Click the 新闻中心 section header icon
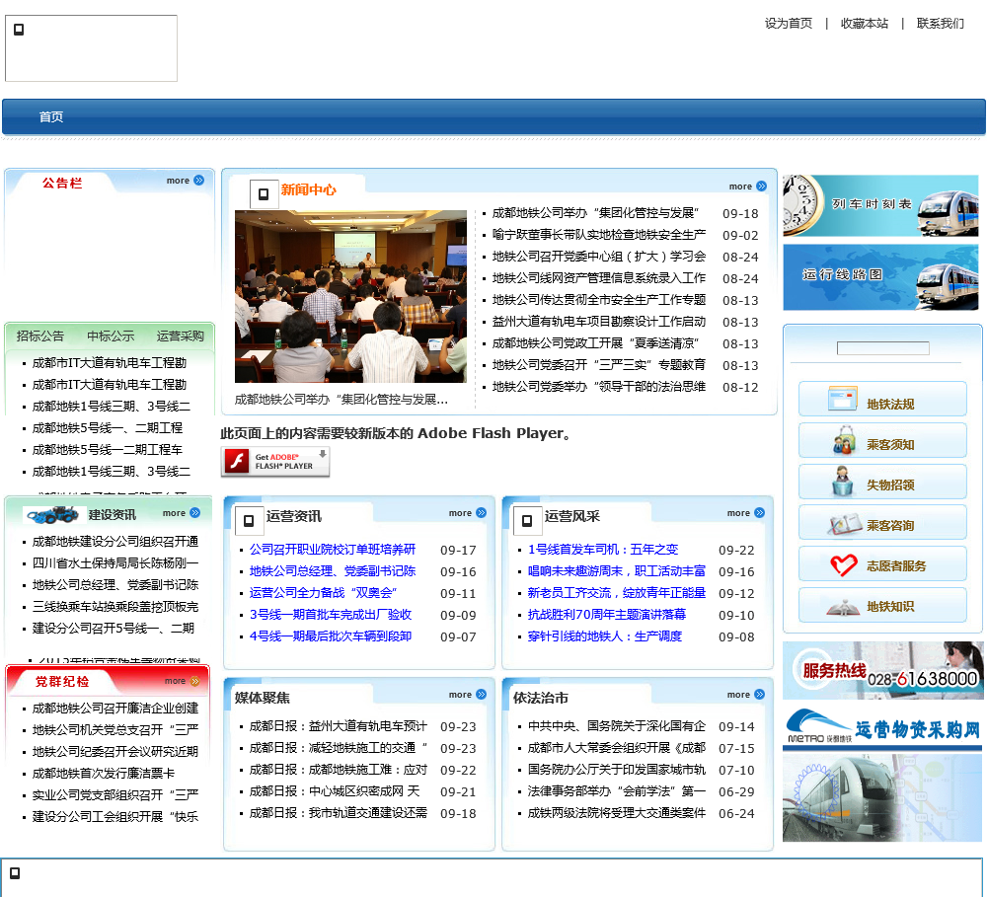The height and width of the screenshot is (897, 987). pos(264,193)
